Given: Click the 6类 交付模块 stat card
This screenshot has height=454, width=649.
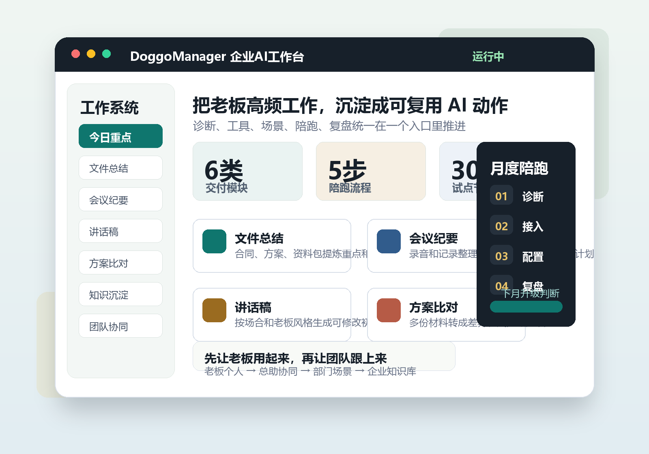Looking at the screenshot, I should click(x=247, y=171).
